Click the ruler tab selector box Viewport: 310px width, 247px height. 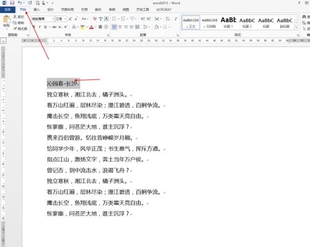4,41
